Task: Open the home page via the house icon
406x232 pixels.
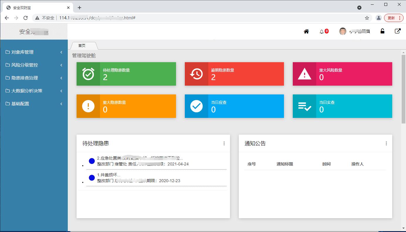Action: 306,31
